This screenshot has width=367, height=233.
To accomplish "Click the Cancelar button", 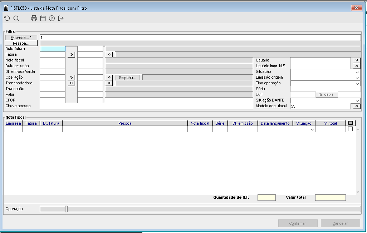I will pos(340,223).
